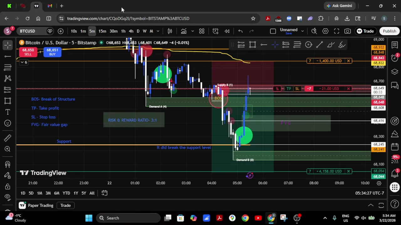Close the -21.00 USD position line
Image resolution: width=401 pixels, height=225 pixels.
pyautogui.click(x=348, y=88)
